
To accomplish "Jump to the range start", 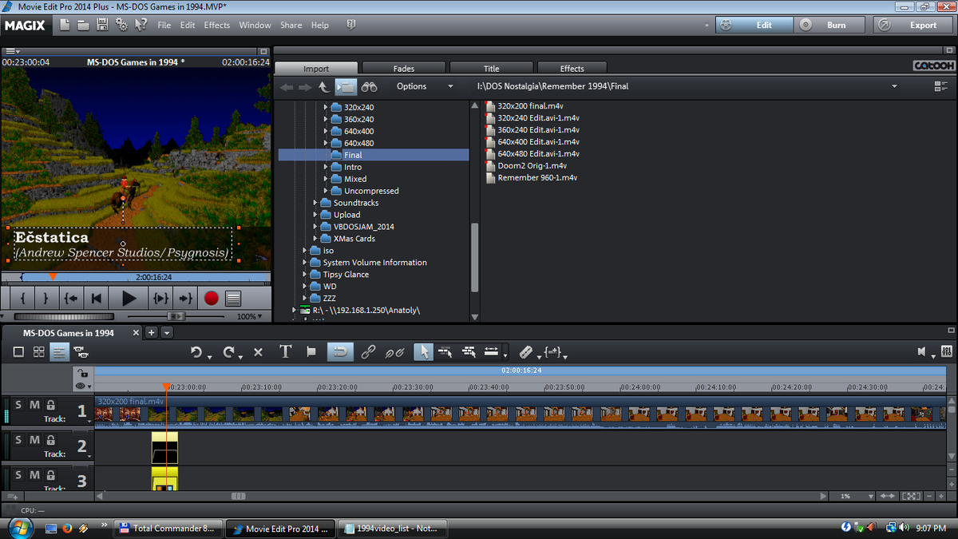I will click(x=71, y=299).
